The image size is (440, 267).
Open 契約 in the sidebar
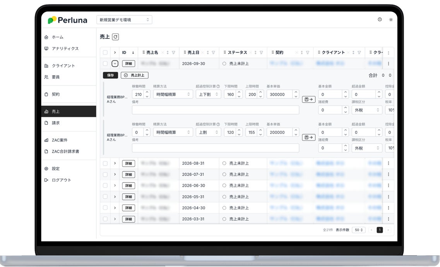pyautogui.click(x=68, y=94)
